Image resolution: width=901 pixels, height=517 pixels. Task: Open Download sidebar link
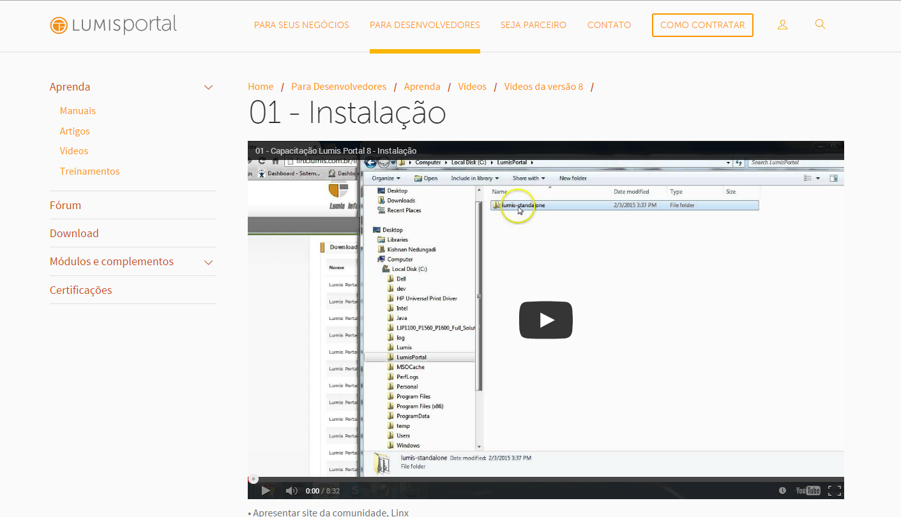[74, 233]
